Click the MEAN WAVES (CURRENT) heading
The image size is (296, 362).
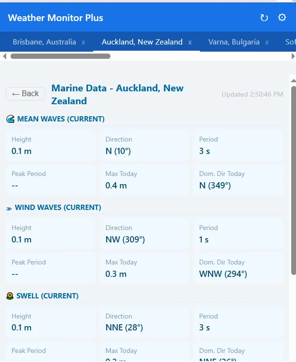[x=61, y=119]
